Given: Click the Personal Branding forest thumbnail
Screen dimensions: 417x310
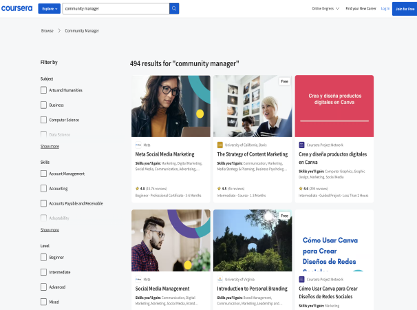Looking at the screenshot, I should 253,240.
